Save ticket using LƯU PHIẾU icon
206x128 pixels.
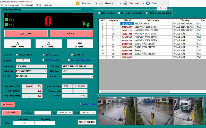click(49, 44)
